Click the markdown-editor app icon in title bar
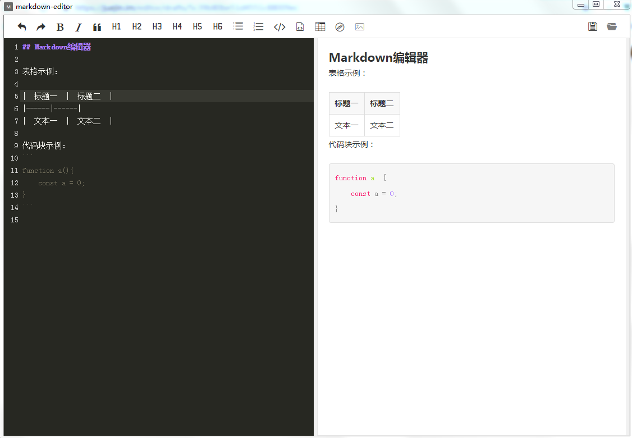This screenshot has width=632, height=438. click(8, 7)
